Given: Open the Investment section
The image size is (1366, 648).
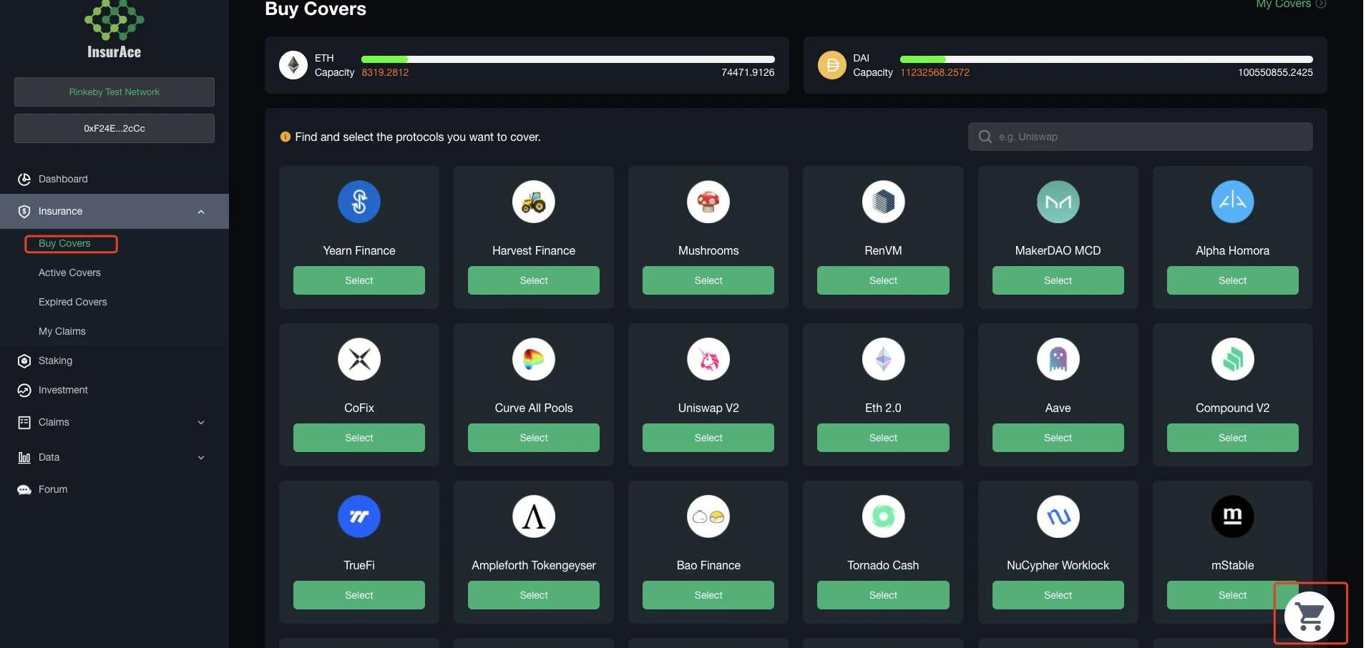Looking at the screenshot, I should (x=63, y=390).
